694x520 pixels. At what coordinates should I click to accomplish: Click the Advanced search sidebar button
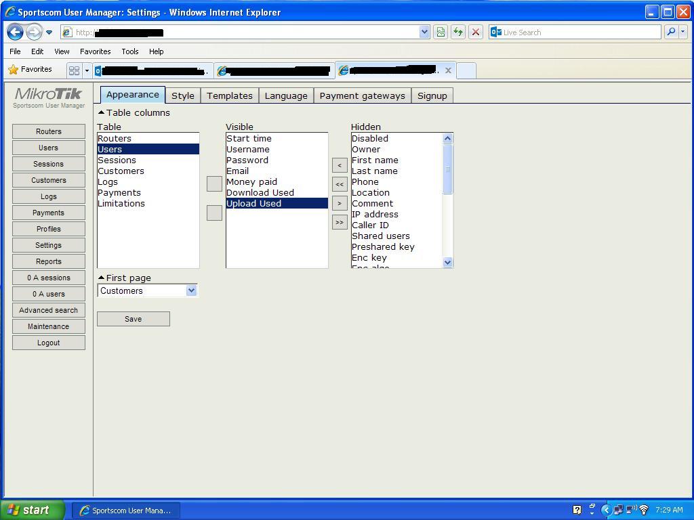49,310
